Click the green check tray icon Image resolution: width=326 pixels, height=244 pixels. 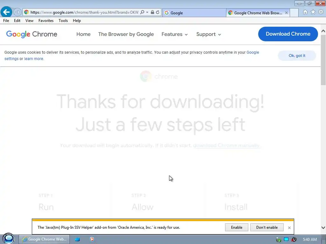coord(278,240)
